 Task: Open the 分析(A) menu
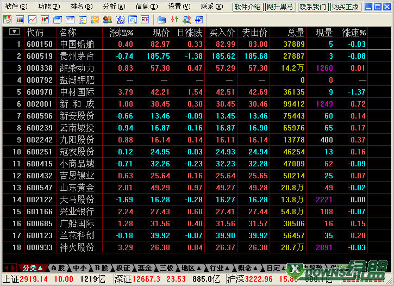pyautogui.click(x=114, y=7)
